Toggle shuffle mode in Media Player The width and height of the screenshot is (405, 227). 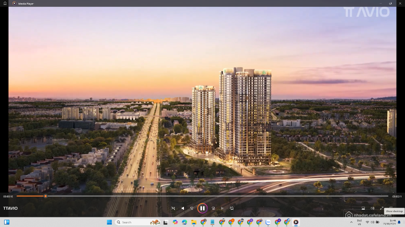[x=173, y=208]
